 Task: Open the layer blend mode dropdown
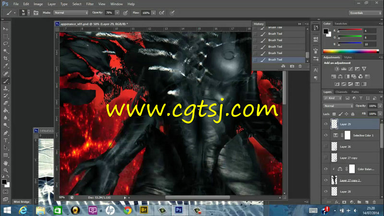[338, 106]
